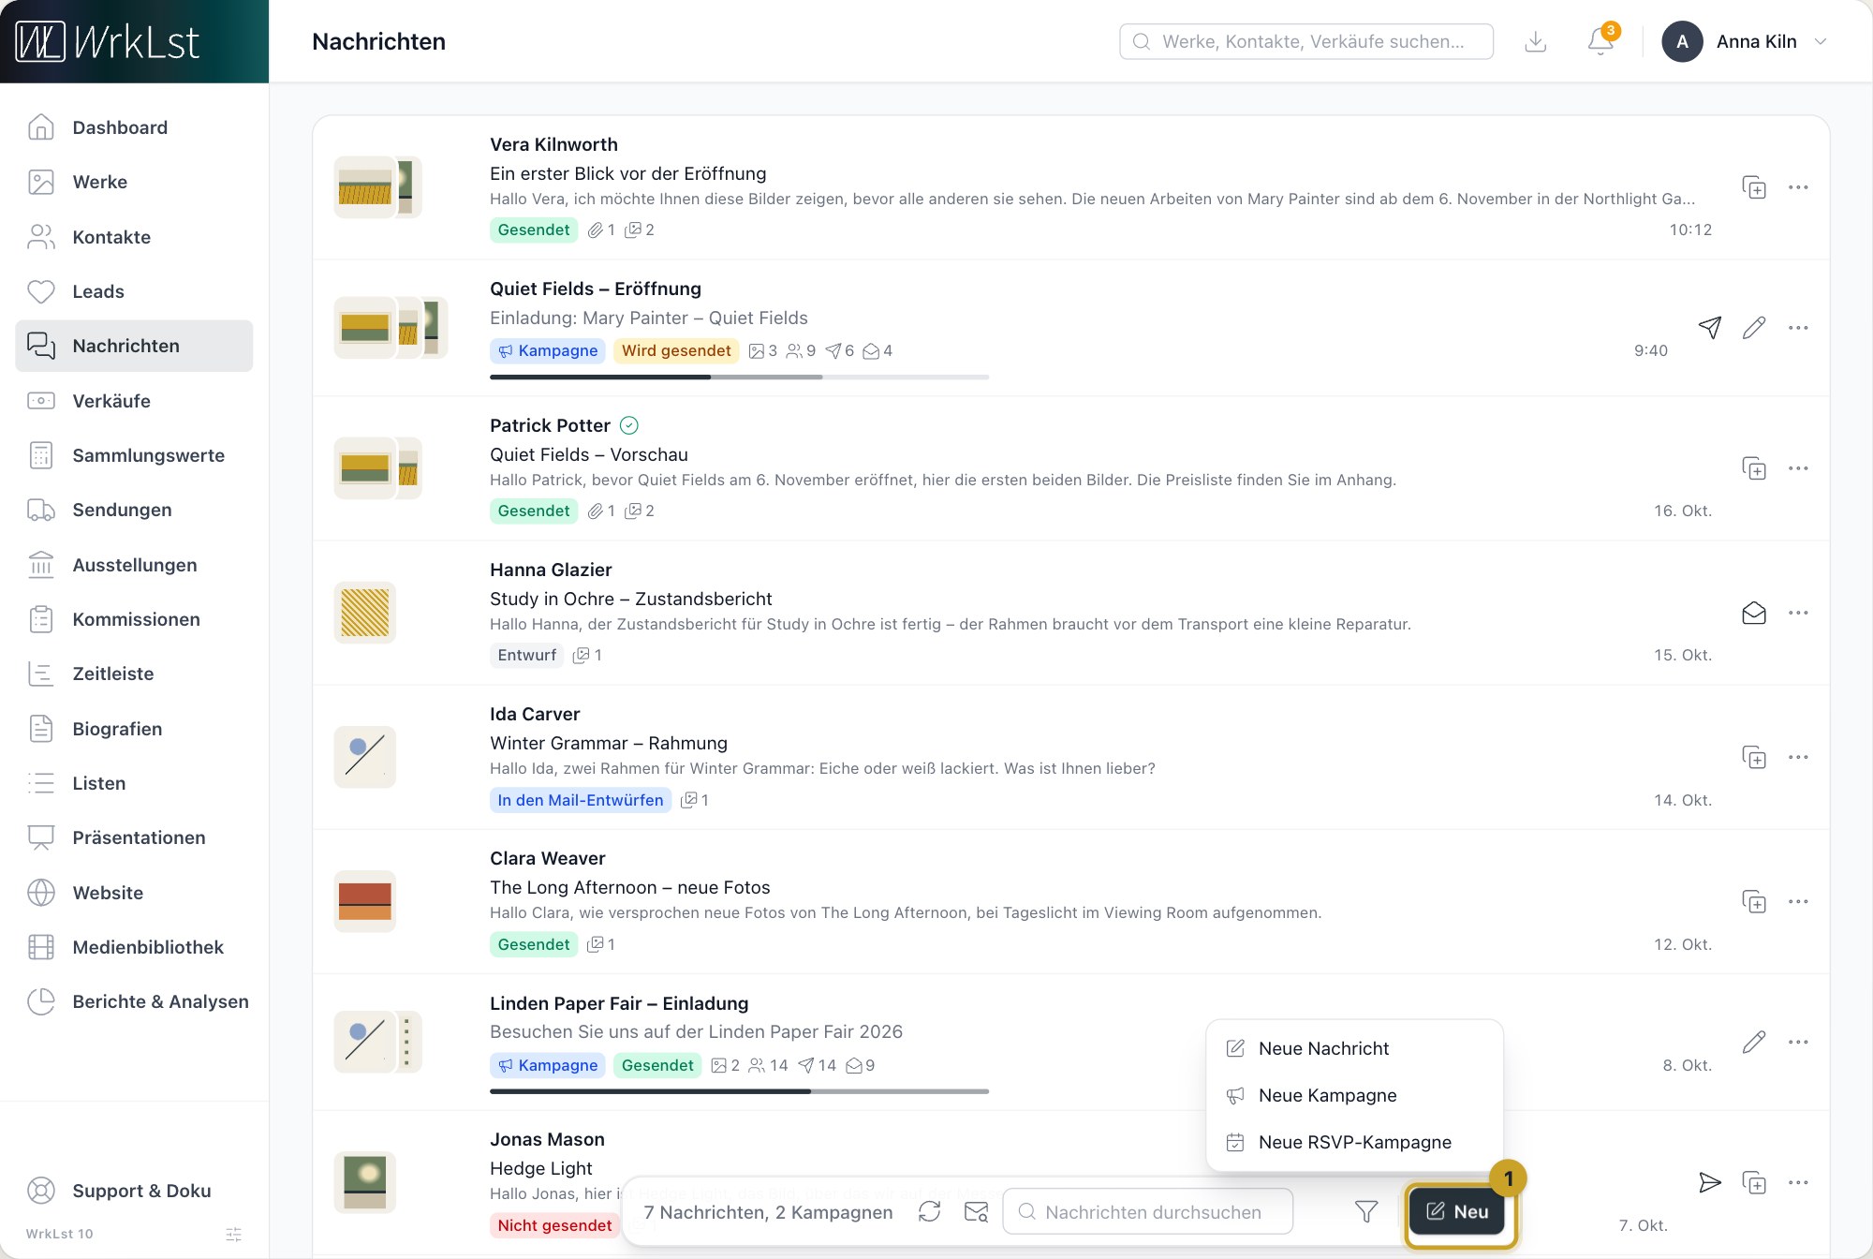Edit the Linden Paper Fair campaign
The width and height of the screenshot is (1873, 1259).
1754,1042
